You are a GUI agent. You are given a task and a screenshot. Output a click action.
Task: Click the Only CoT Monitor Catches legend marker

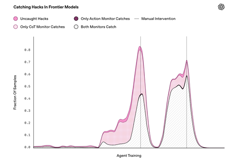(16, 27)
